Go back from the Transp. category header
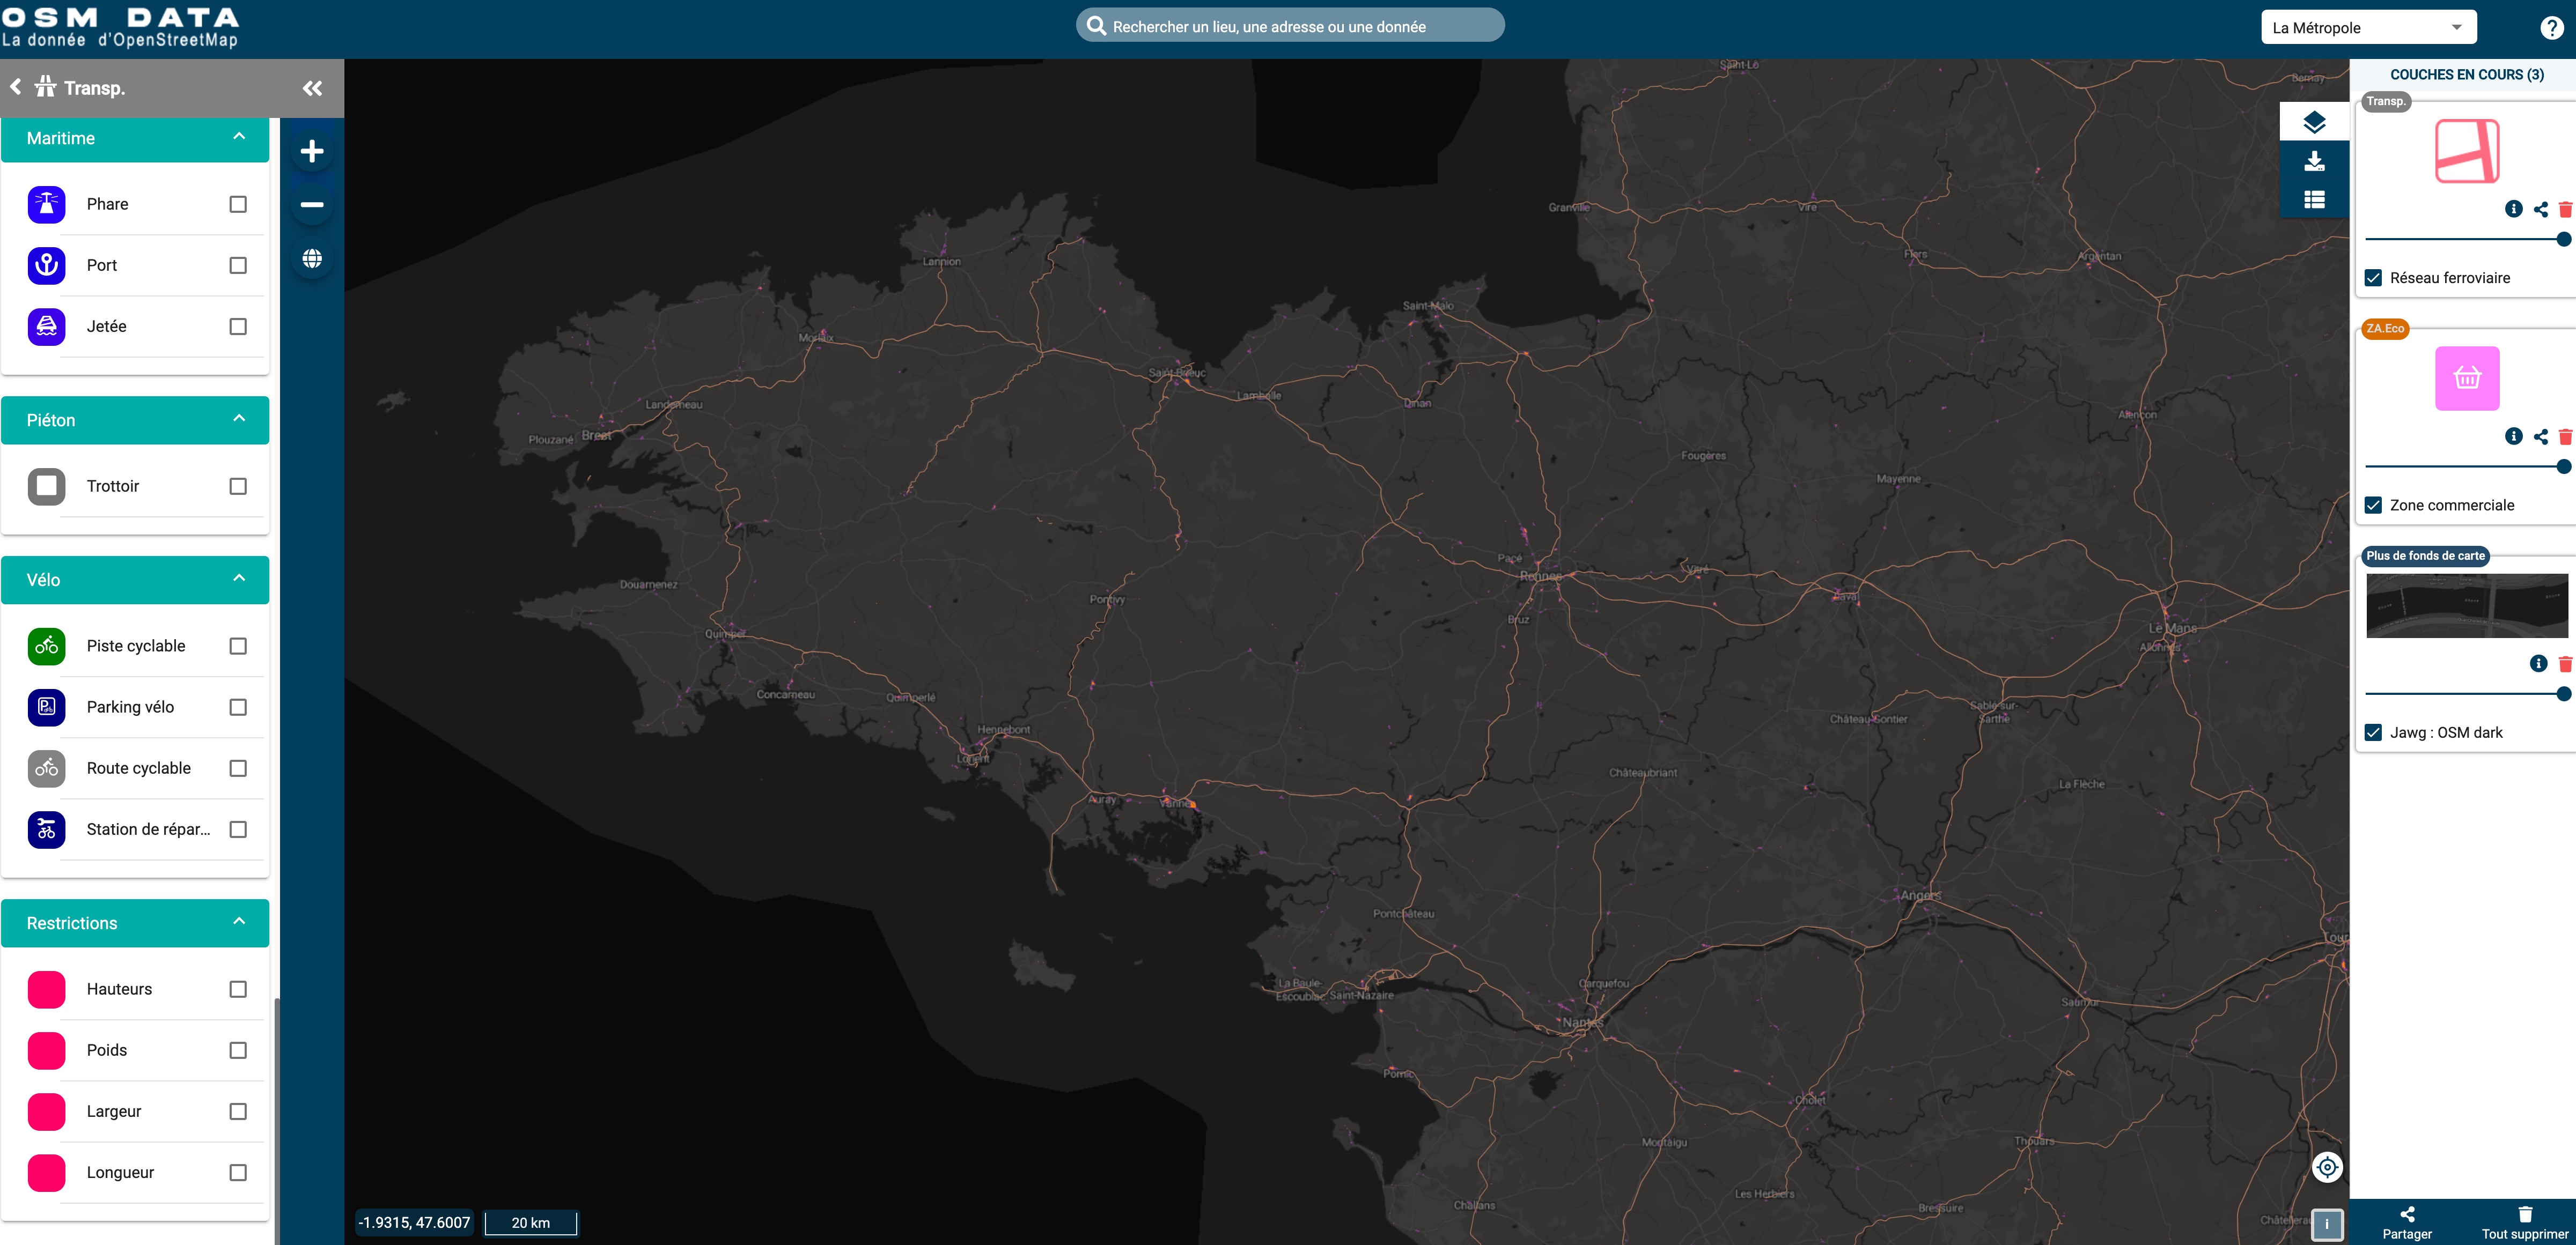 [16, 88]
